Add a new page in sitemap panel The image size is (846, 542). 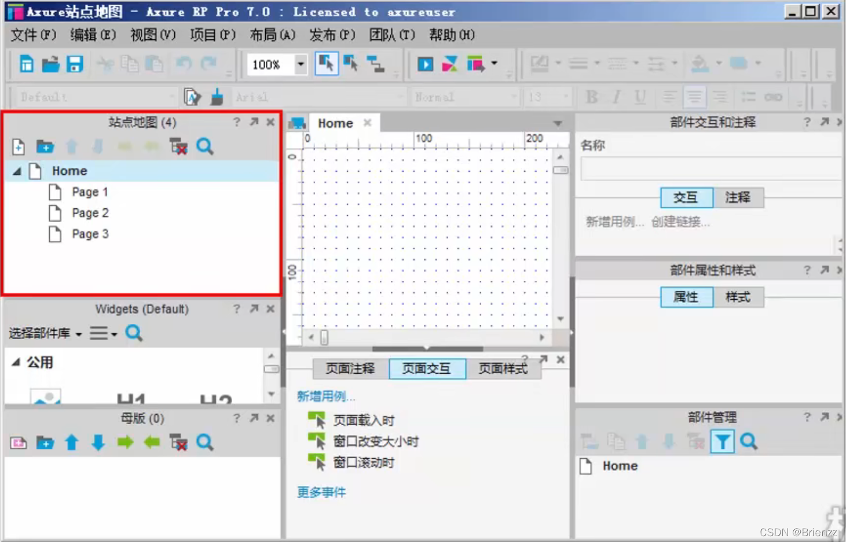(x=19, y=147)
